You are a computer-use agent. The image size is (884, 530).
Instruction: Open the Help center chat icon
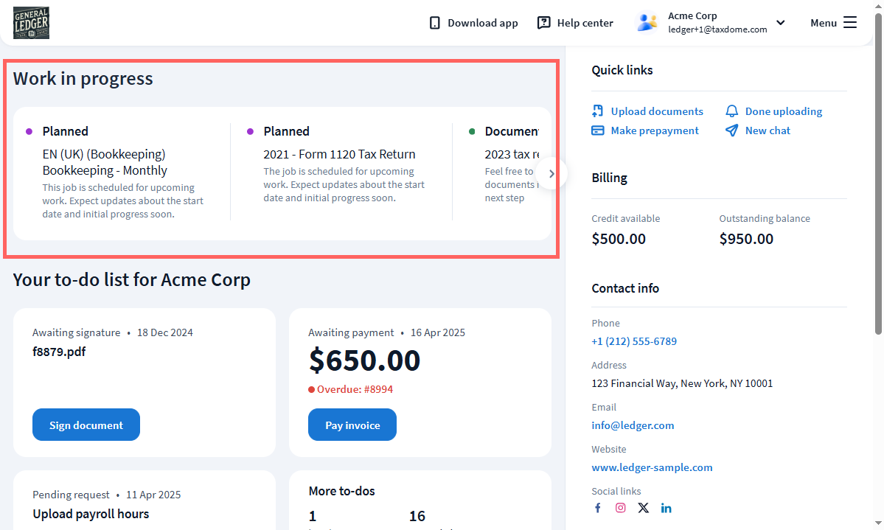[x=544, y=23]
